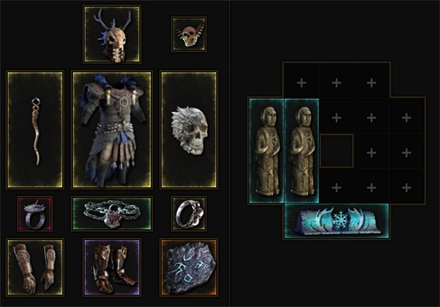
Task: Select the twisted wand weapon slot
Action: pyautogui.click(x=35, y=129)
